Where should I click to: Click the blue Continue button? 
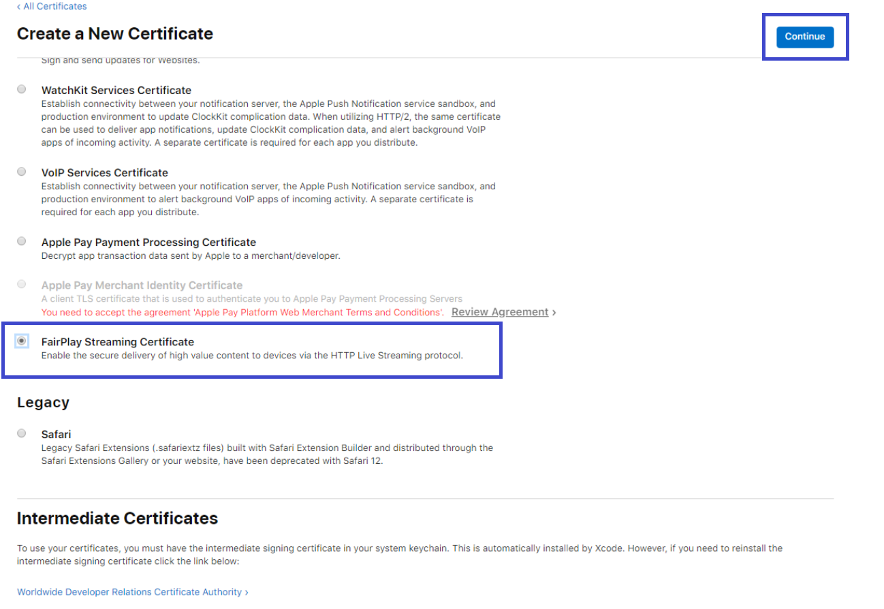[x=805, y=37]
